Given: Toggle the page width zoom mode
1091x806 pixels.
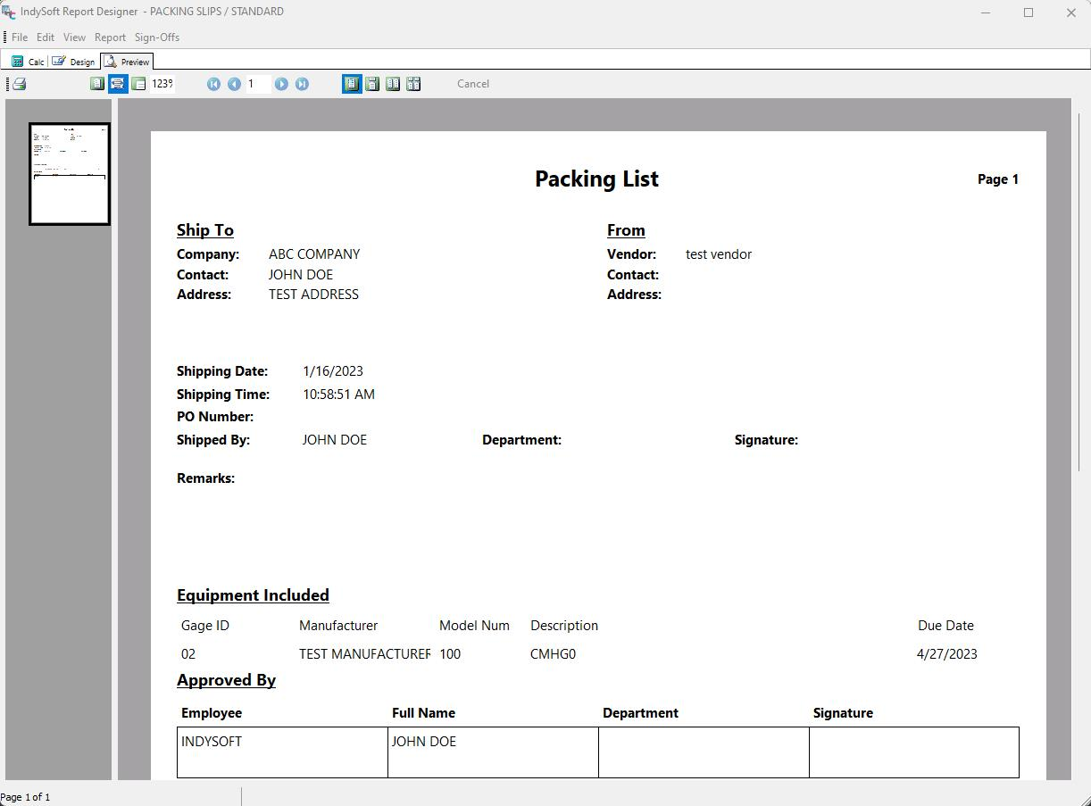Looking at the screenshot, I should click(x=117, y=84).
